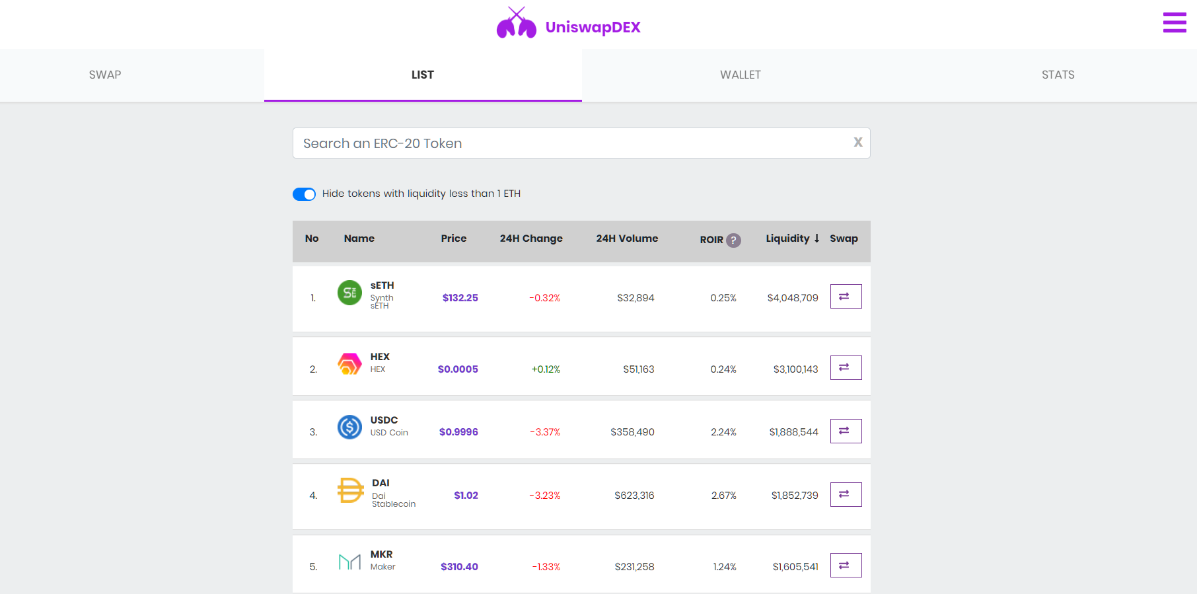Click swap icon for sETH row
1197x594 pixels.
click(846, 297)
